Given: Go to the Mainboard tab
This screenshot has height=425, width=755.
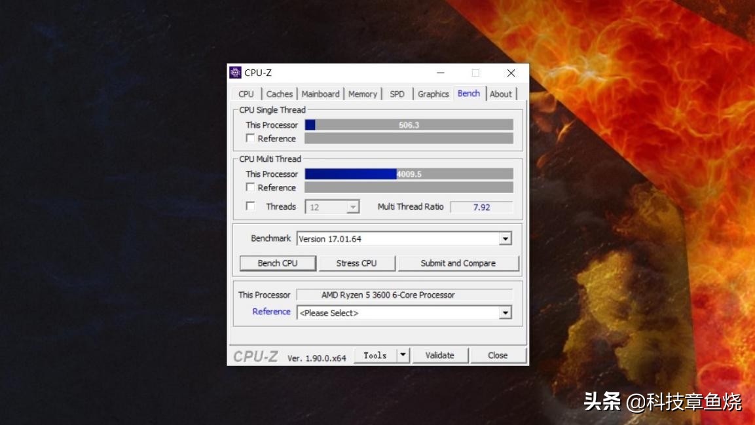Looking at the screenshot, I should click(320, 94).
